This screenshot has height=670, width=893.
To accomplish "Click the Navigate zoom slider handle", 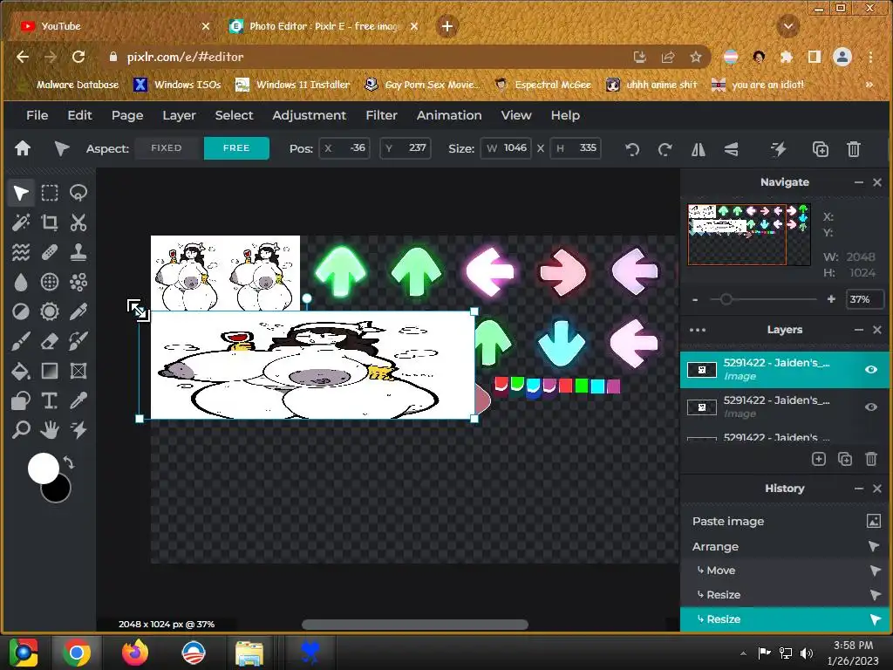I will click(x=726, y=299).
